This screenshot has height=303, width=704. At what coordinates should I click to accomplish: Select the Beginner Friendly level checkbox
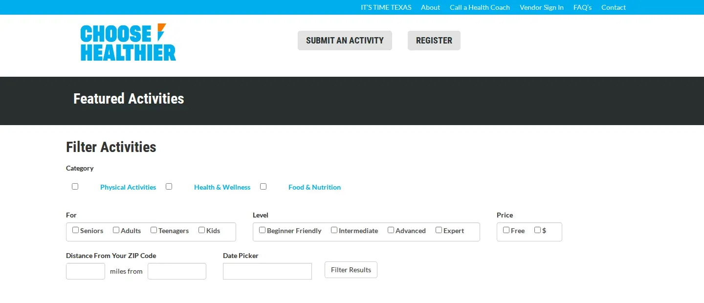pyautogui.click(x=262, y=230)
